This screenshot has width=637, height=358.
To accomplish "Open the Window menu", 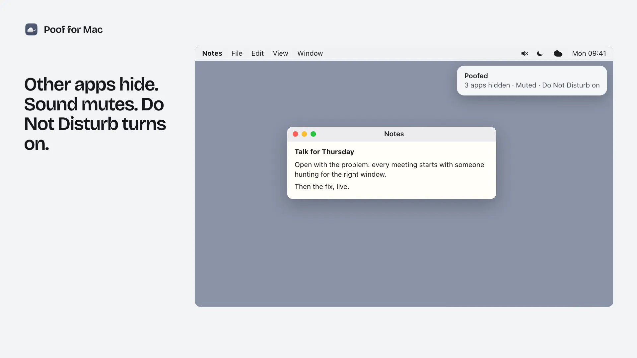I will pyautogui.click(x=310, y=53).
